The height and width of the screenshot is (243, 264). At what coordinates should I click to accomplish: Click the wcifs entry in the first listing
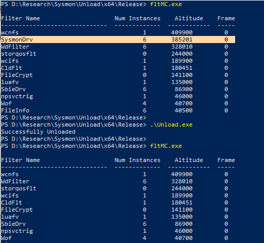10,61
